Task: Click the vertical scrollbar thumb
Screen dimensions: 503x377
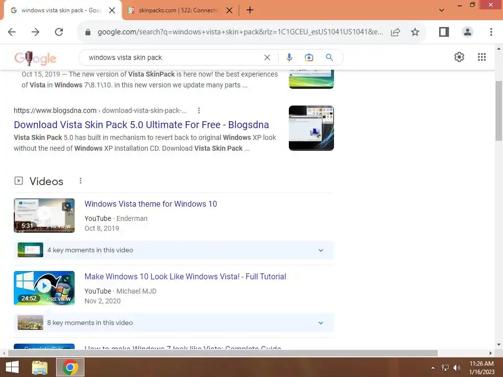Action: [x=499, y=110]
